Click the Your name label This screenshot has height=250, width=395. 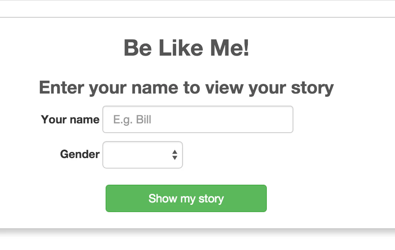[x=70, y=119]
